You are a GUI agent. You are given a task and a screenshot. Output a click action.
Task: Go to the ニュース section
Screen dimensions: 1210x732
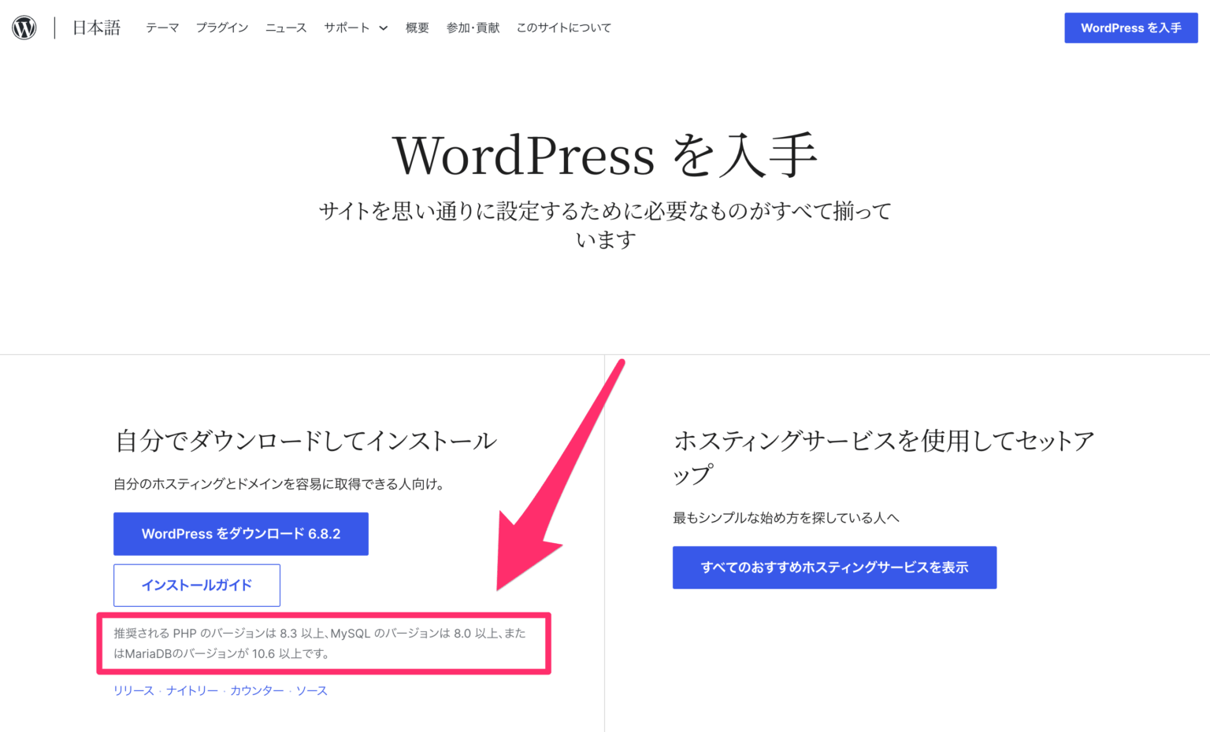[285, 28]
